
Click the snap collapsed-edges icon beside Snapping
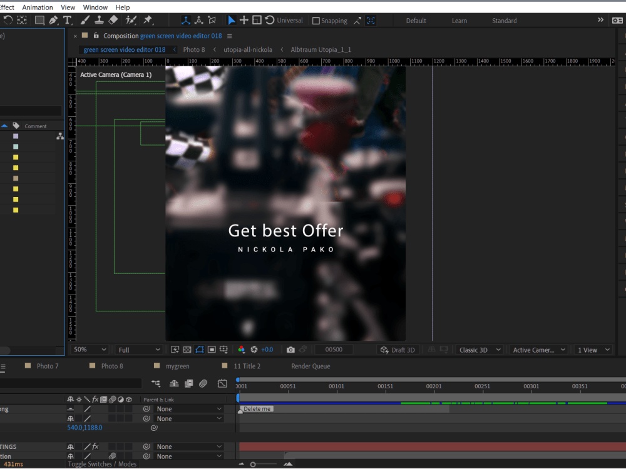tap(357, 21)
